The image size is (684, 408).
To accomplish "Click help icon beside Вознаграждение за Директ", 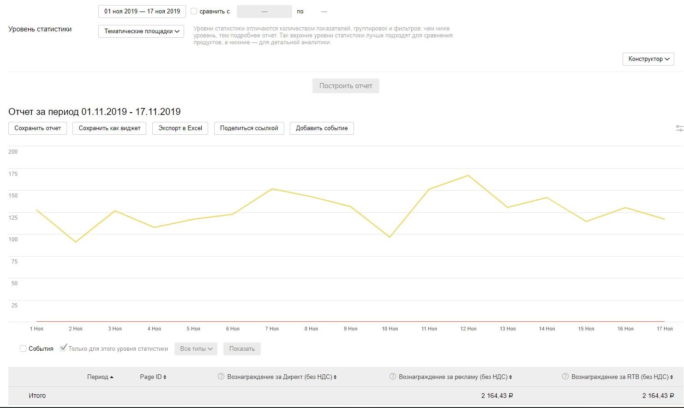I will [221, 377].
